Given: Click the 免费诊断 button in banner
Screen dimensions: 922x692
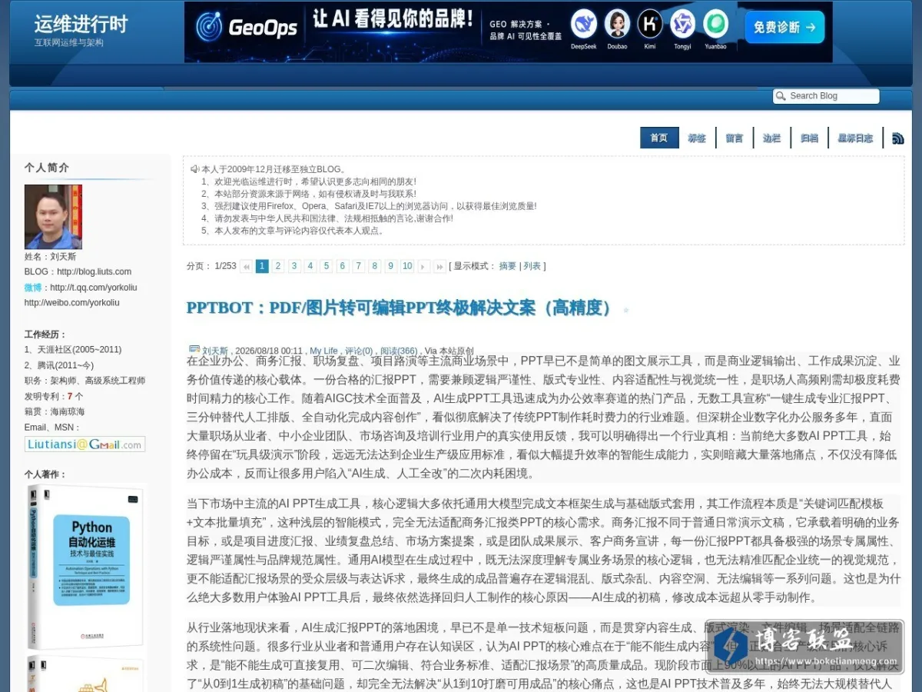Looking at the screenshot, I should 784,27.
